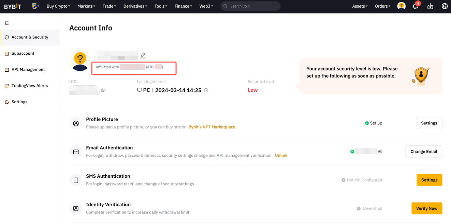Click the pencil edit nickname icon

[143, 55]
